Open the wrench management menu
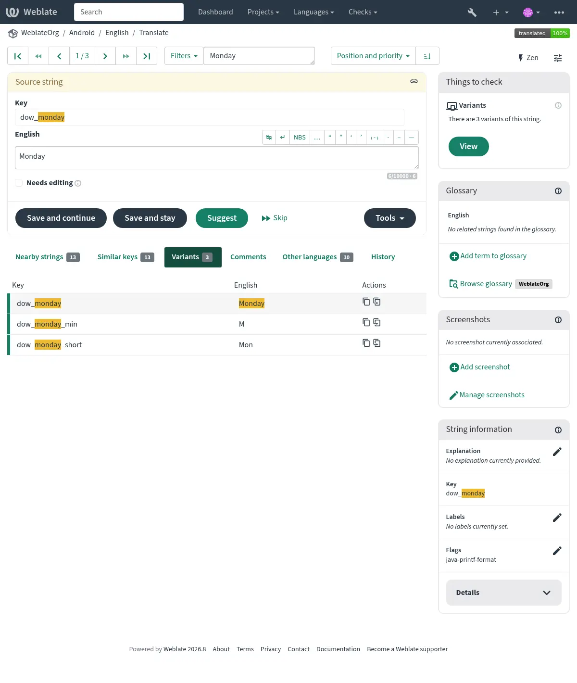Screen dimensions: 577x683 click(x=472, y=12)
